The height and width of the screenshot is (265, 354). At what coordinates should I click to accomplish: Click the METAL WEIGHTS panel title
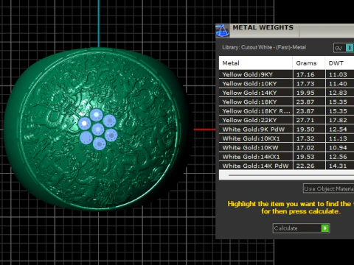(263, 27)
